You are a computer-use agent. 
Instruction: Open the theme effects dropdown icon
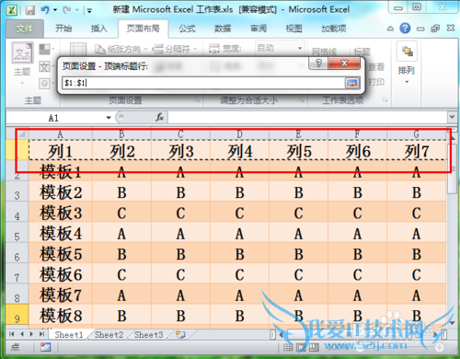(x=47, y=83)
